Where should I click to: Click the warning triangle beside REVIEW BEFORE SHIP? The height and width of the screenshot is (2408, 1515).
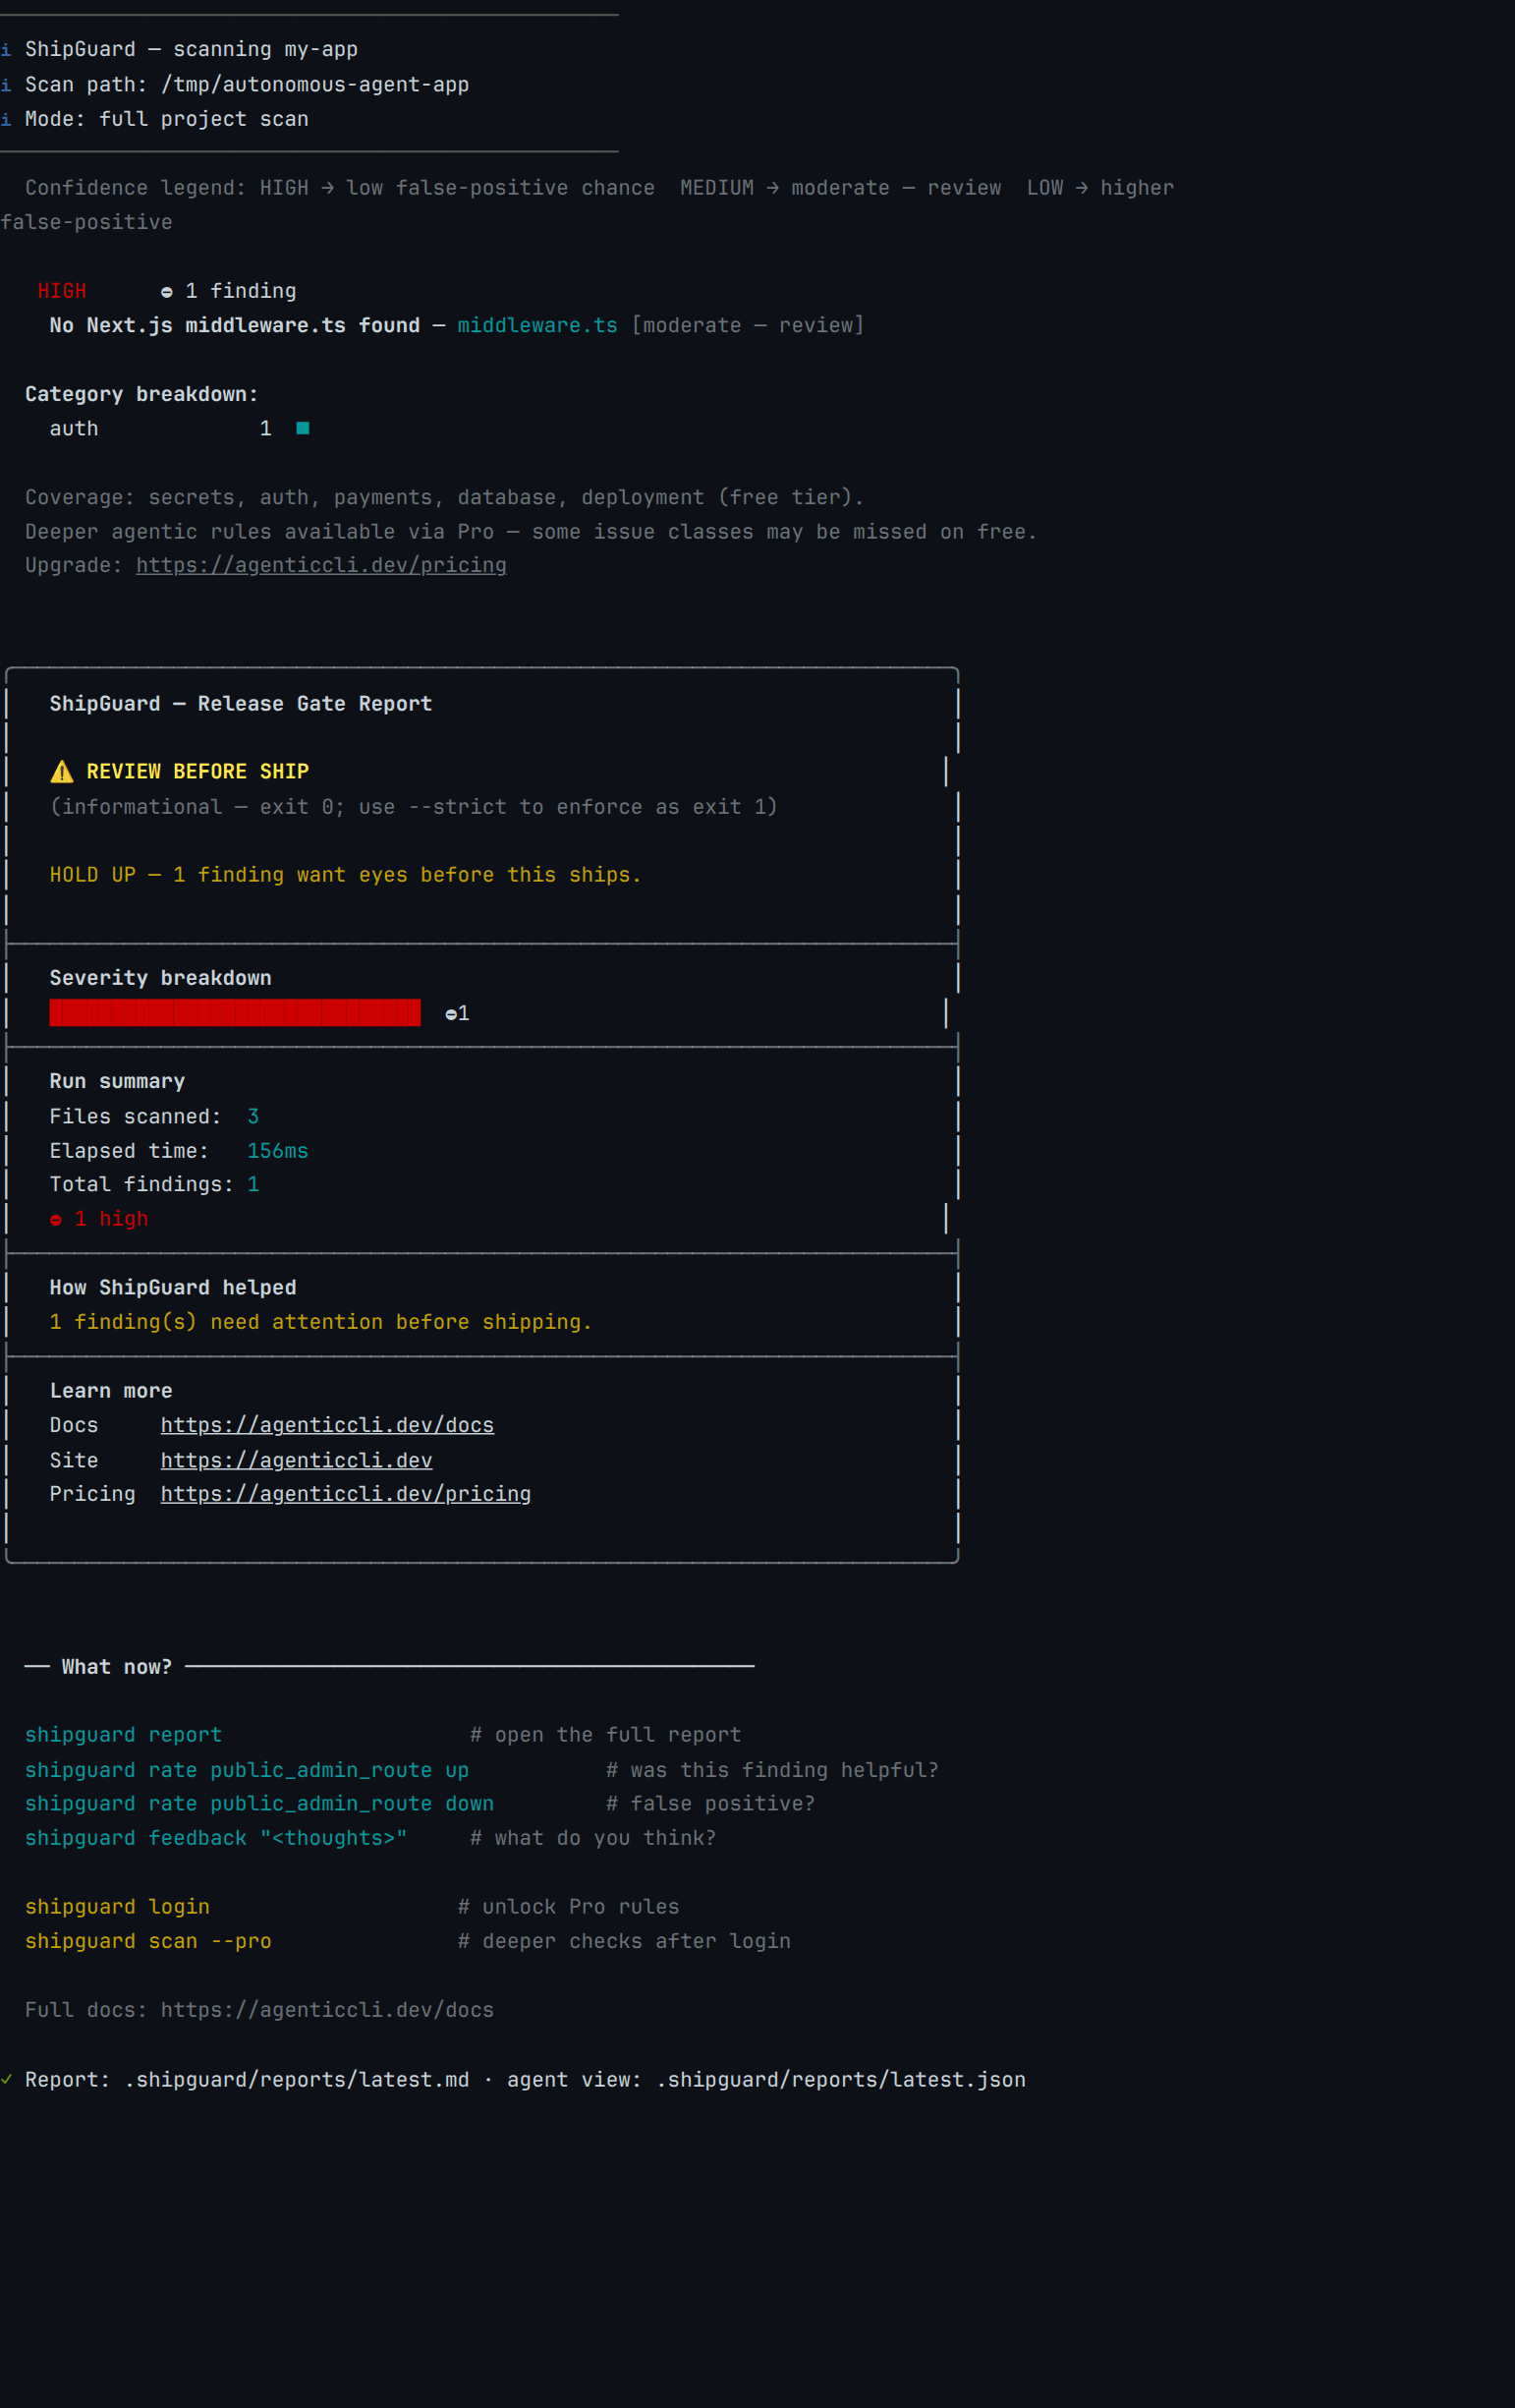tap(62, 771)
